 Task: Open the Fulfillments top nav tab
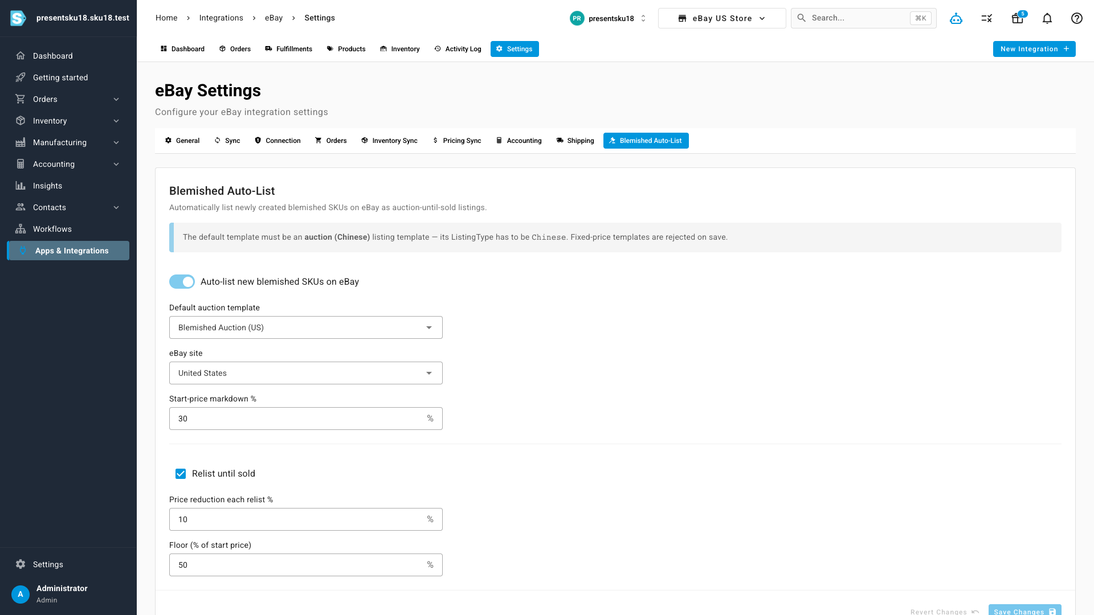288,49
